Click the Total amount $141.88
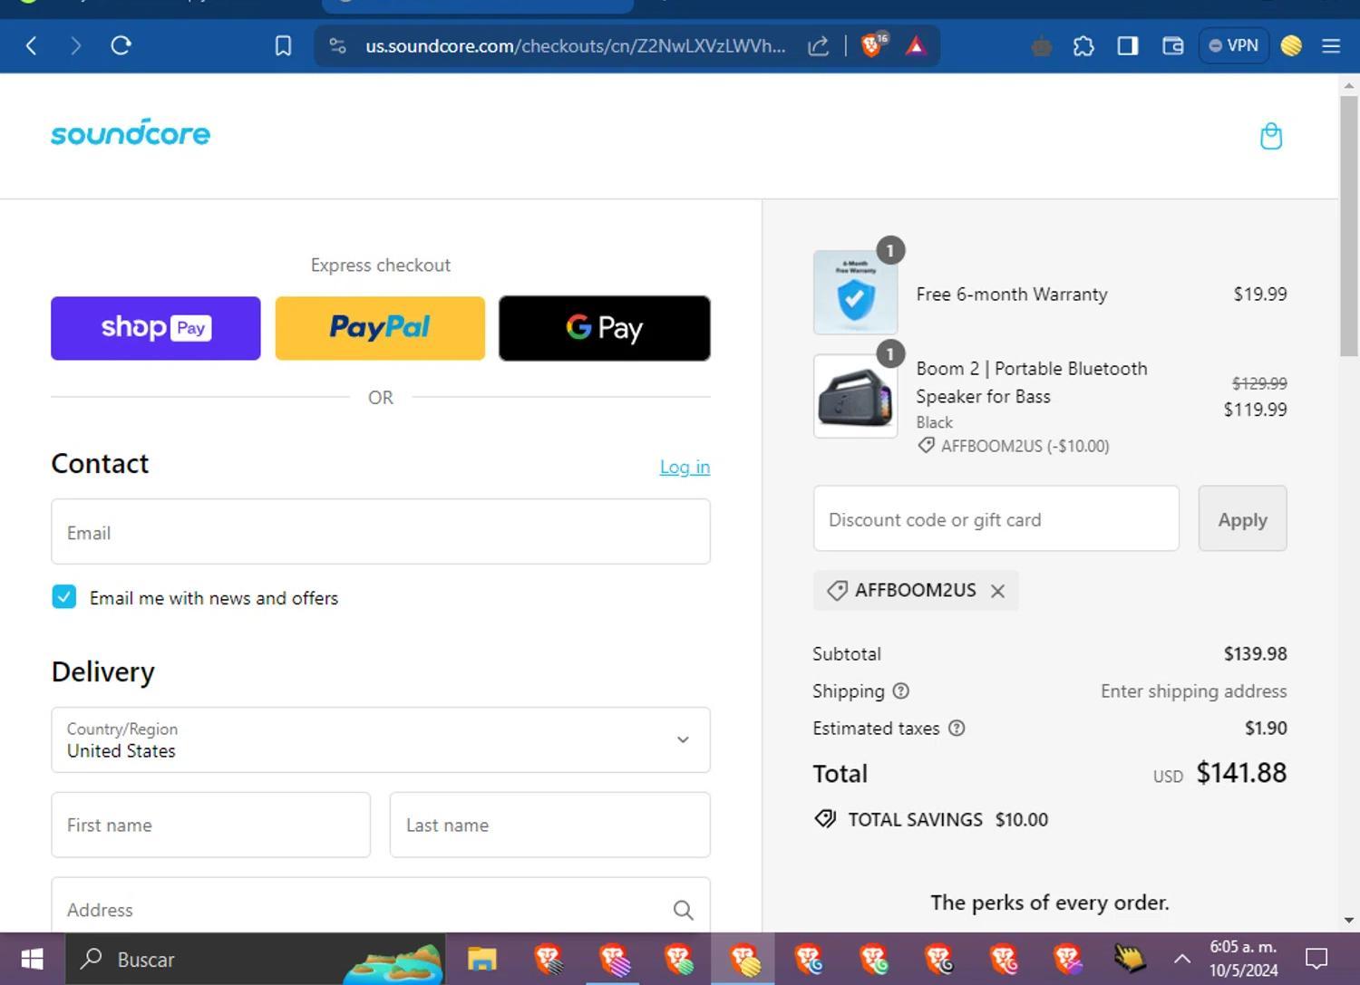Viewport: 1360px width, 985px height. [1241, 773]
